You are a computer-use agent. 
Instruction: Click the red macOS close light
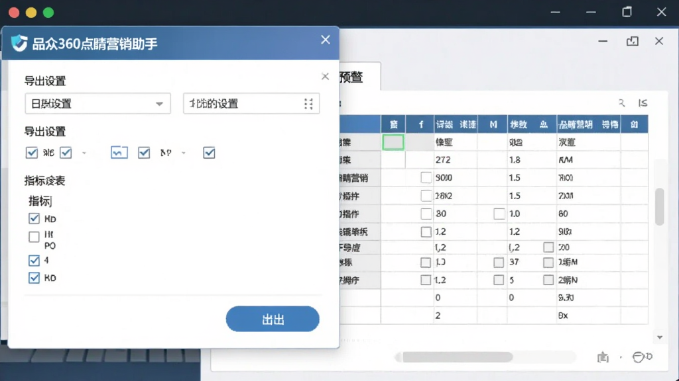click(14, 13)
